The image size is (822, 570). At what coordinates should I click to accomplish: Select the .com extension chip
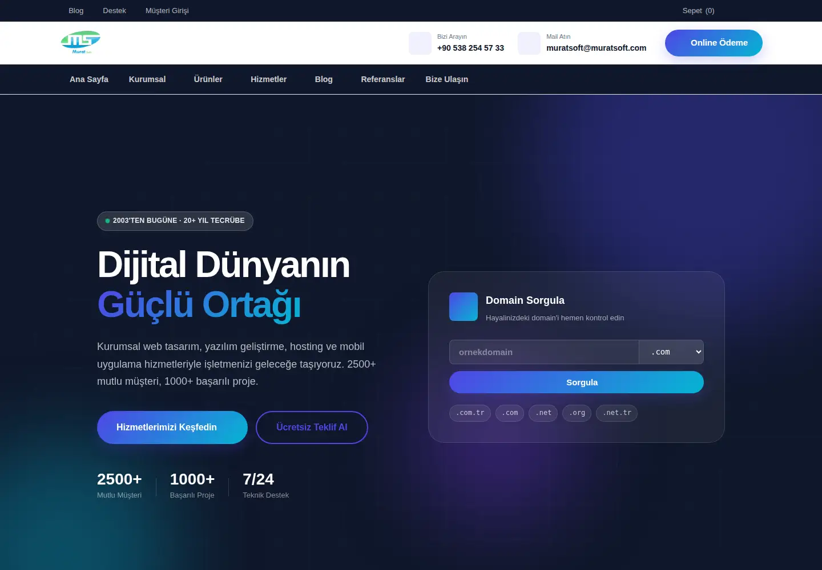coord(510,413)
